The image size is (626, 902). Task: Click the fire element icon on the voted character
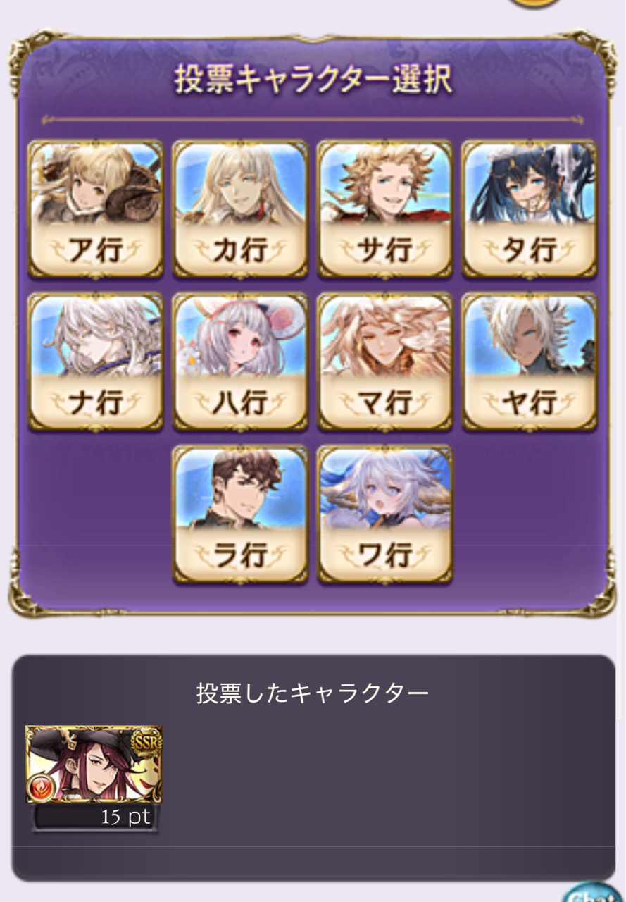(42, 787)
